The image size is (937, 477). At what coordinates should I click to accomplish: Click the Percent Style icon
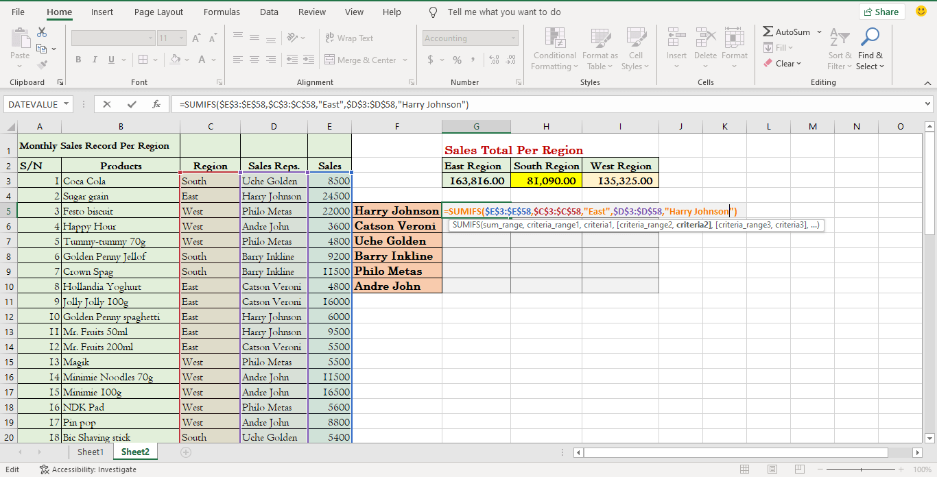pyautogui.click(x=457, y=60)
